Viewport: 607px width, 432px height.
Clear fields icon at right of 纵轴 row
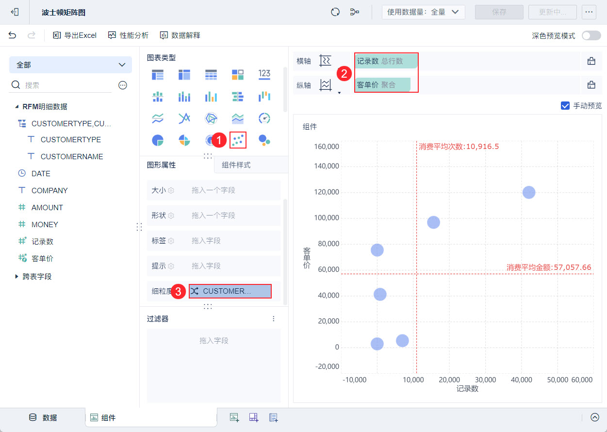point(591,85)
